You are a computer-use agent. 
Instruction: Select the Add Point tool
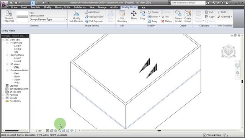[92, 12]
